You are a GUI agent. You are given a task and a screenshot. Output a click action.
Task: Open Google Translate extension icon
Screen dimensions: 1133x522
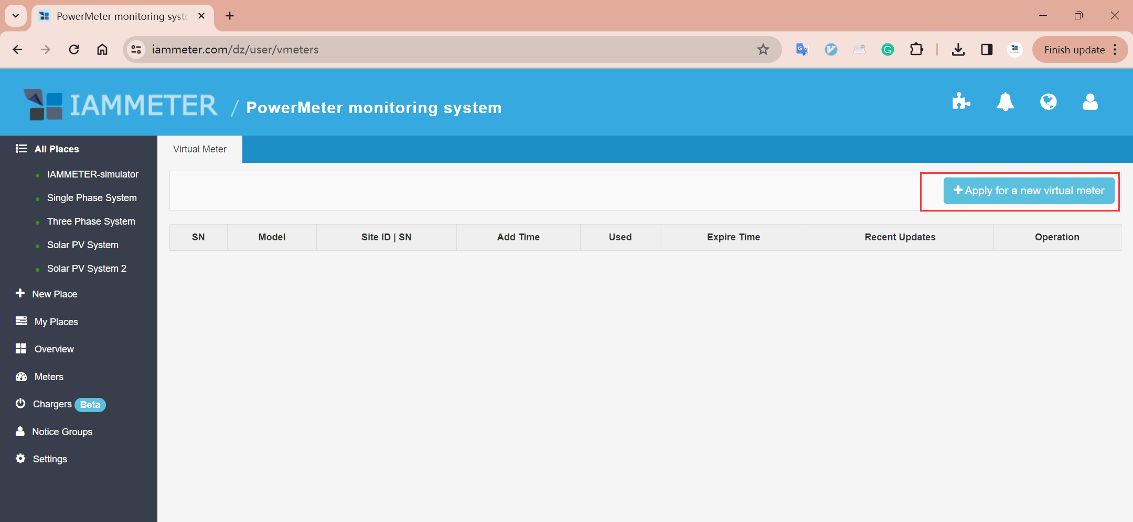(x=802, y=49)
